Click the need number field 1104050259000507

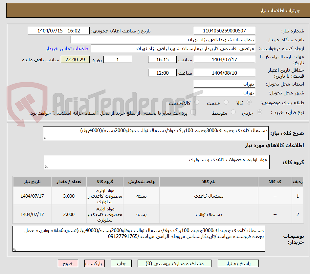[224, 30]
